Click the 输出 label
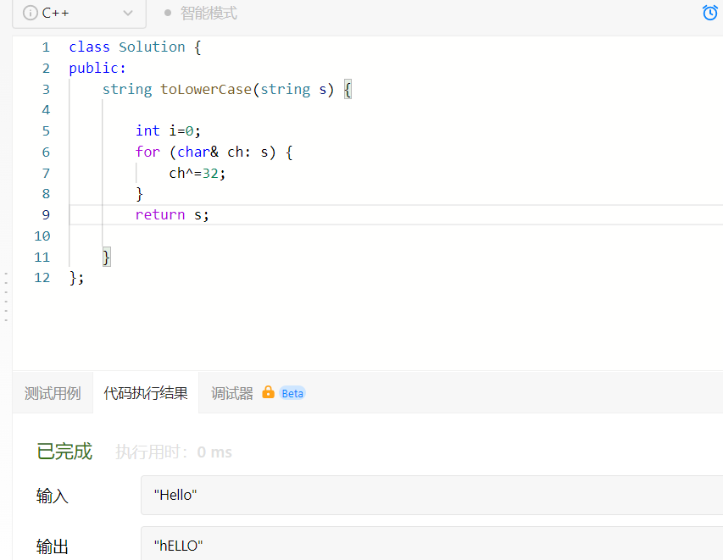The image size is (723, 560). pos(52,546)
